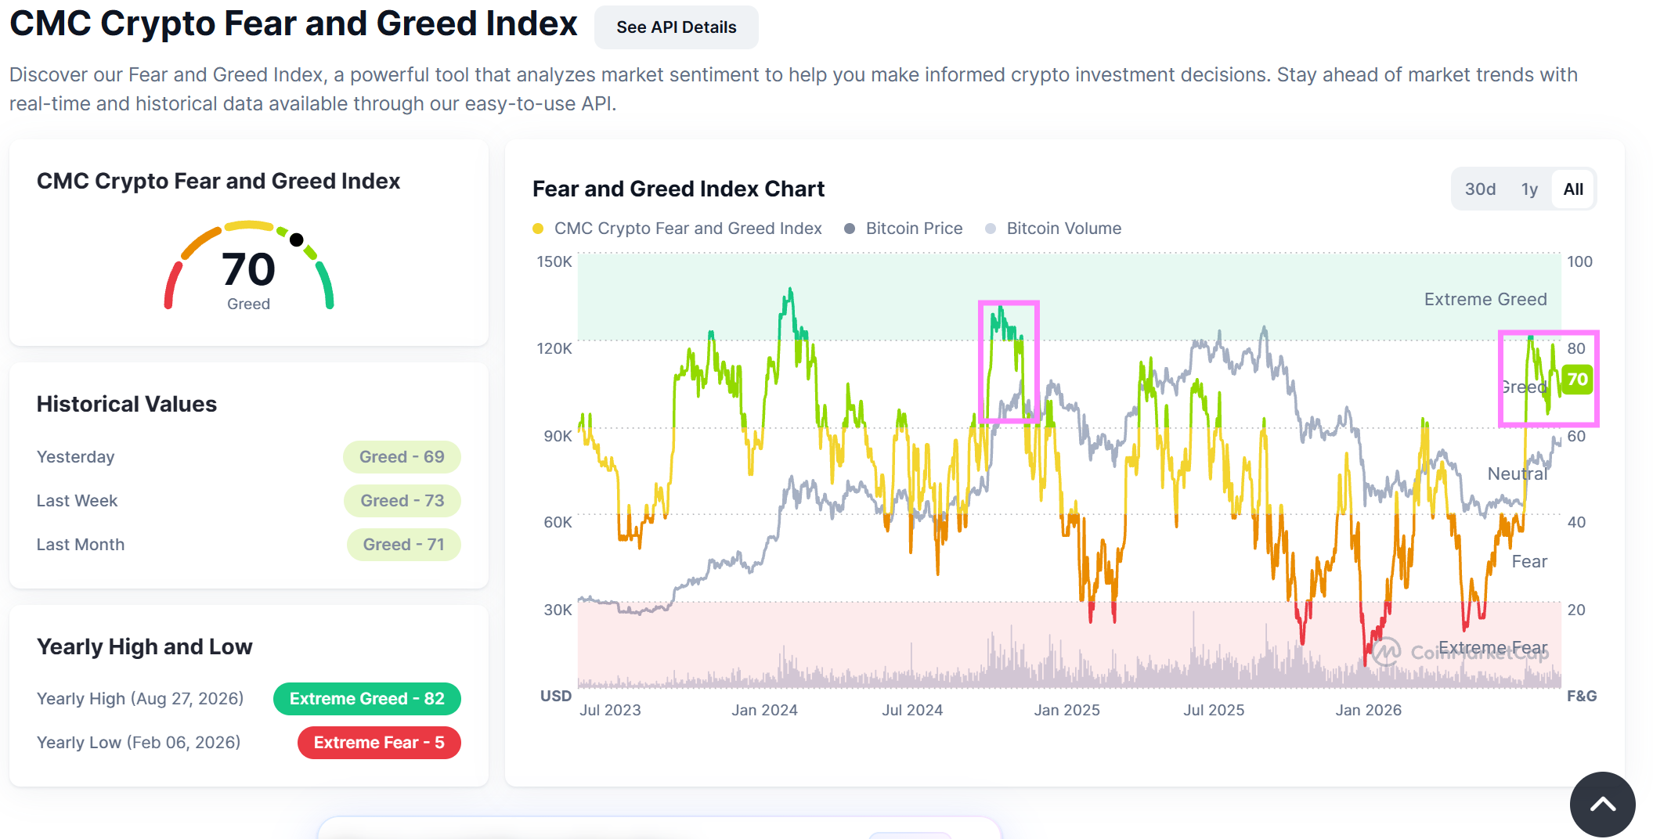Select the All time range
Screen dimensions: 1653x839
[1573, 189]
